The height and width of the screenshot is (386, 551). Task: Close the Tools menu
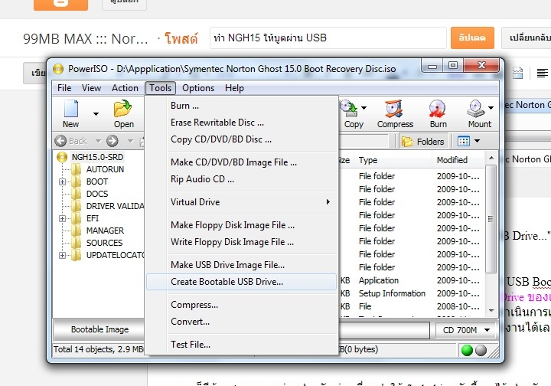160,88
